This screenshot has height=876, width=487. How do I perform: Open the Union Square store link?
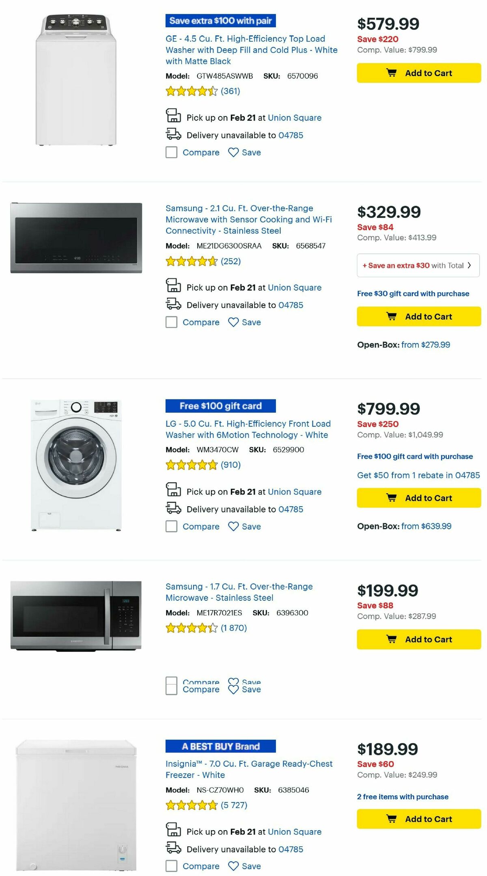(295, 118)
